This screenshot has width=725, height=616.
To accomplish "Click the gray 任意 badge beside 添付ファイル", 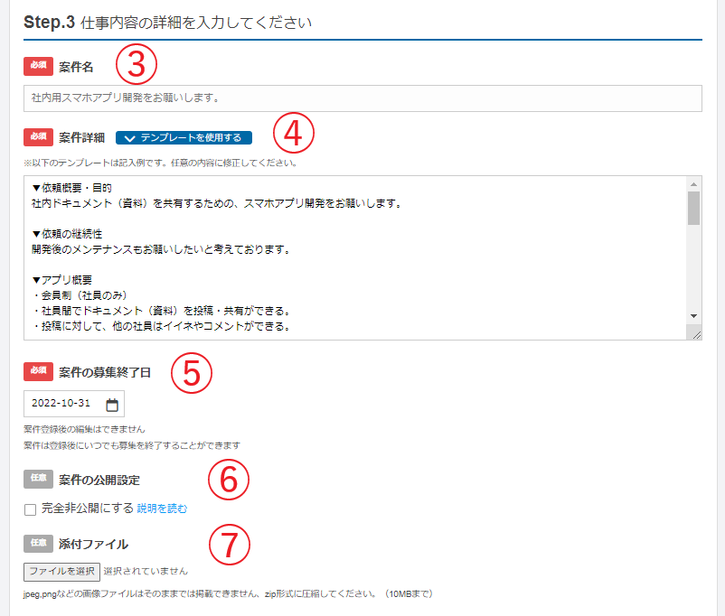I will tap(39, 544).
